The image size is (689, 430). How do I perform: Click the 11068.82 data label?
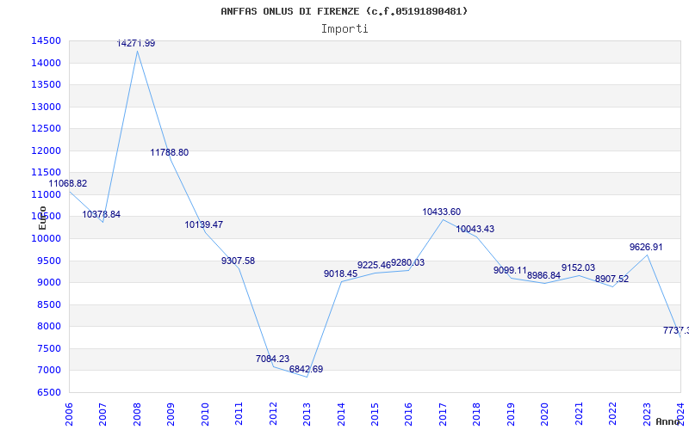(x=68, y=183)
